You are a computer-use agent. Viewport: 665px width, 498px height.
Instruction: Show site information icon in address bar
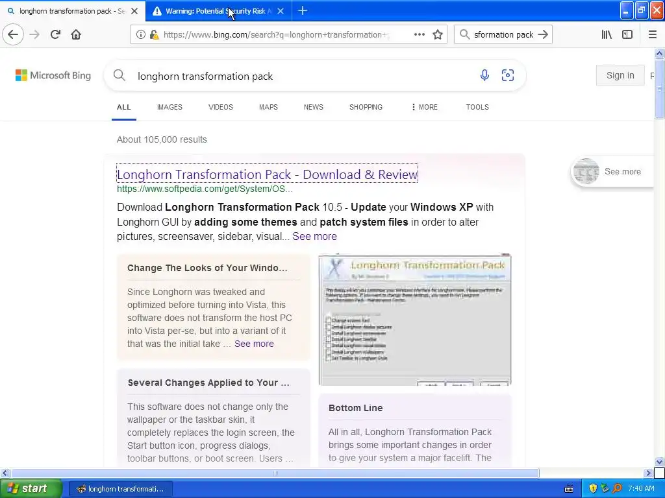(x=140, y=35)
